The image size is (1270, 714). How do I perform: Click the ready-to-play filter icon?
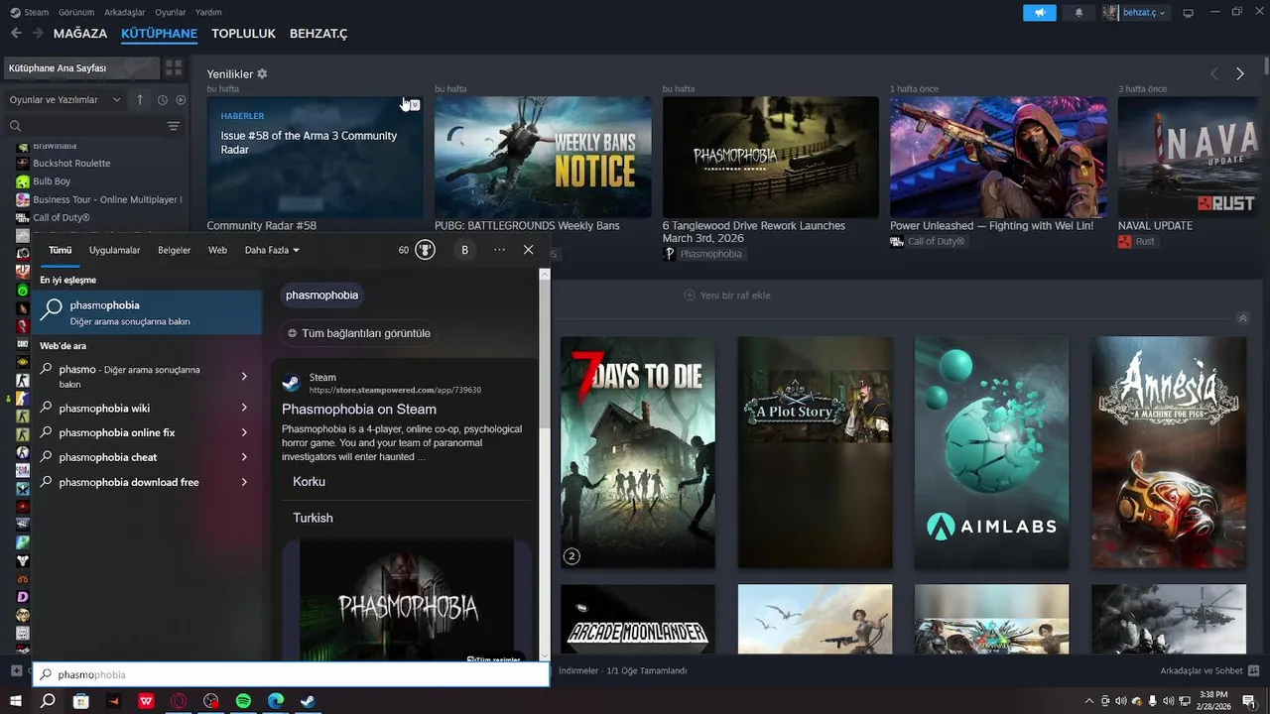181,100
